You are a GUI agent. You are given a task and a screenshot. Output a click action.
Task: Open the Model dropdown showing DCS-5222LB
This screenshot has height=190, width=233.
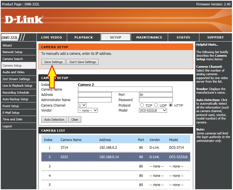tap(153, 111)
